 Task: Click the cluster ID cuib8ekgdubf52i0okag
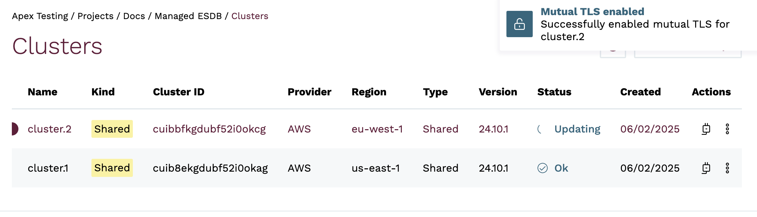click(210, 168)
